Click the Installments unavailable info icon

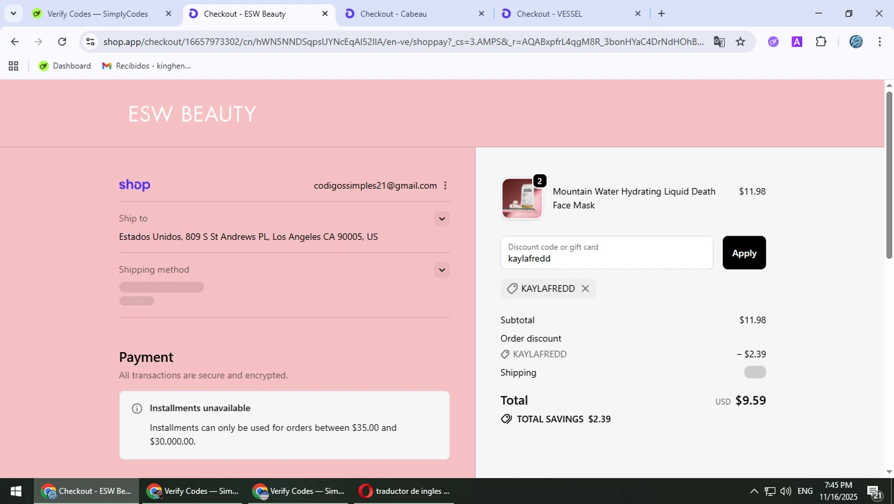coord(137,408)
